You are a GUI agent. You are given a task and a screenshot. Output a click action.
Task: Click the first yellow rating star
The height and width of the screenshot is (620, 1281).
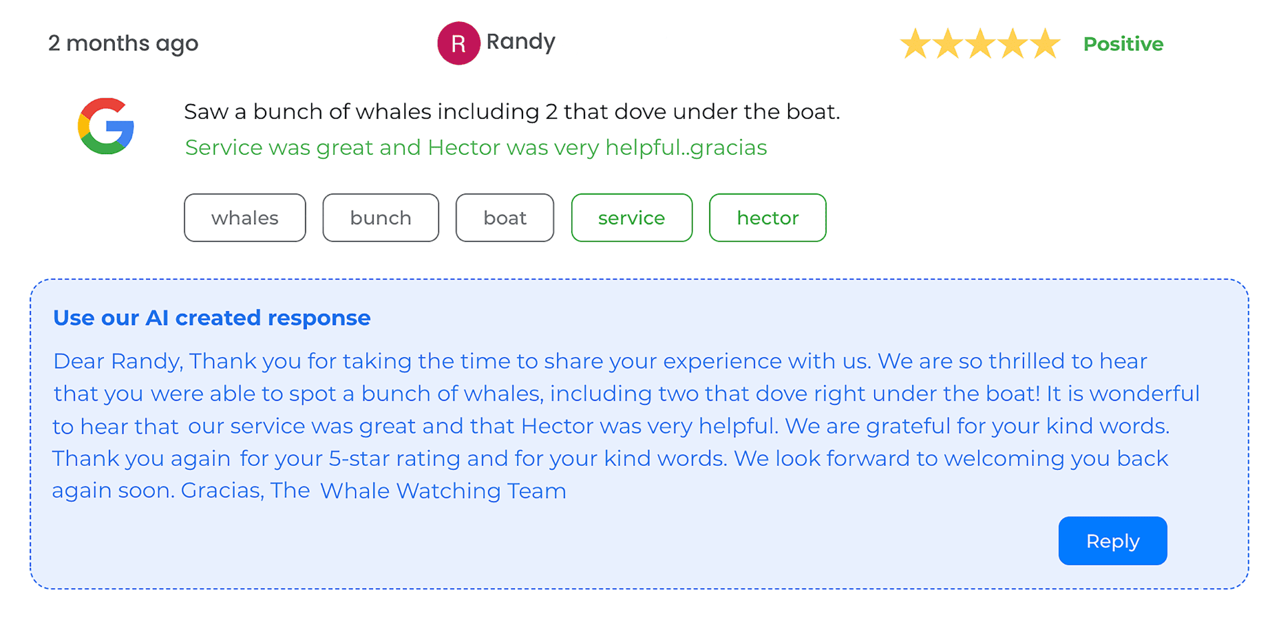tap(915, 44)
